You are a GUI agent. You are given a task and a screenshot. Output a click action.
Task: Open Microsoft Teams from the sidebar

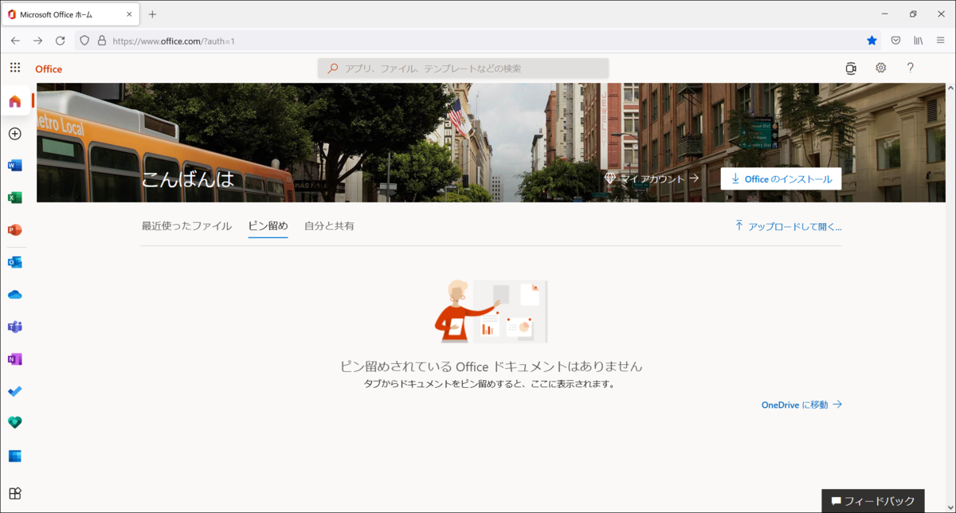coord(14,327)
